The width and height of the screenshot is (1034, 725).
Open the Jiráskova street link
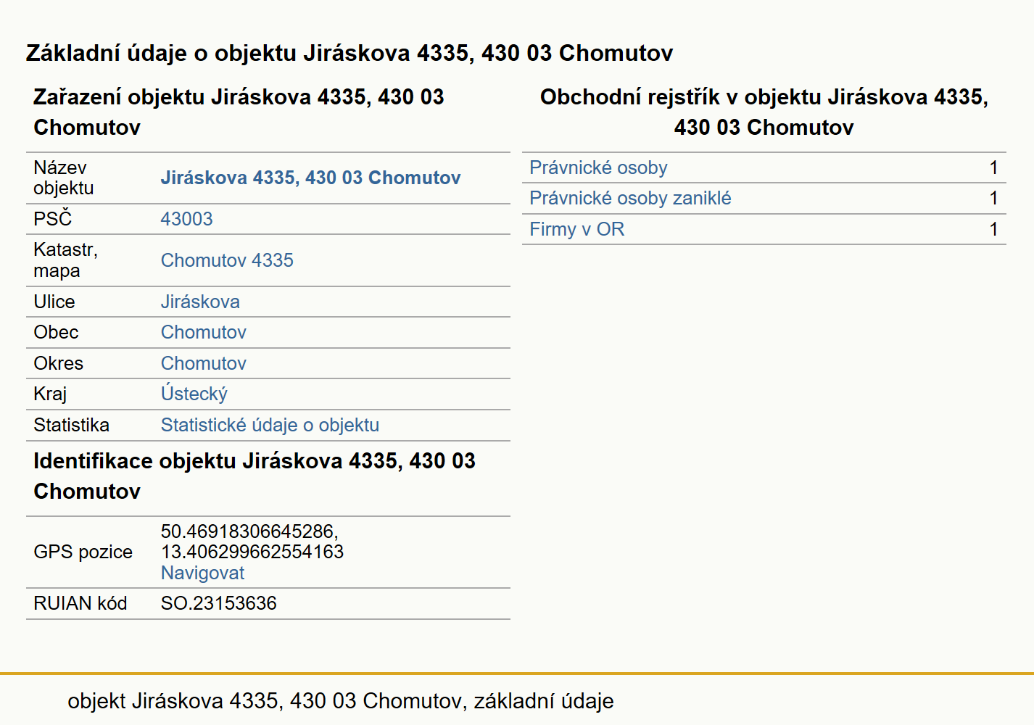(200, 302)
